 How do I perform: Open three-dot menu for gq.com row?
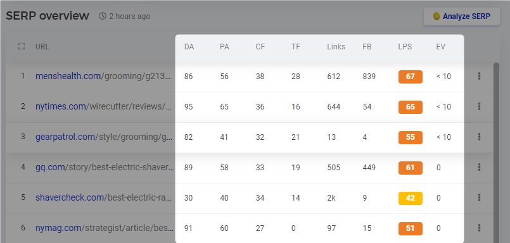pos(479,167)
